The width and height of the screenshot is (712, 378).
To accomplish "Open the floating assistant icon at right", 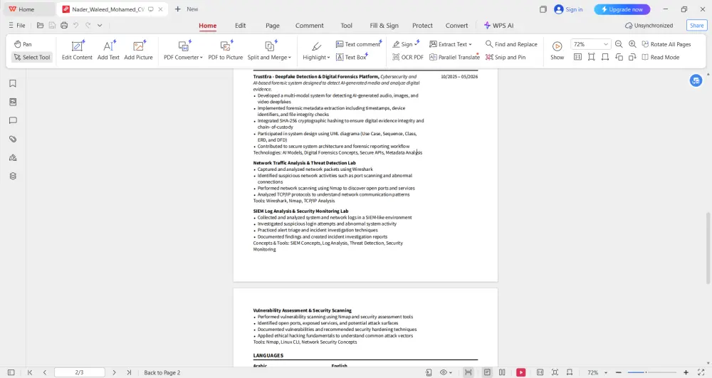I will tap(696, 80).
